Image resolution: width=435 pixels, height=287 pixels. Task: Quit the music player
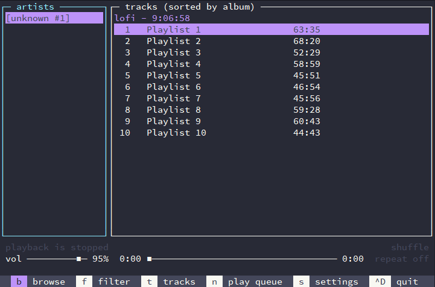coord(407,282)
